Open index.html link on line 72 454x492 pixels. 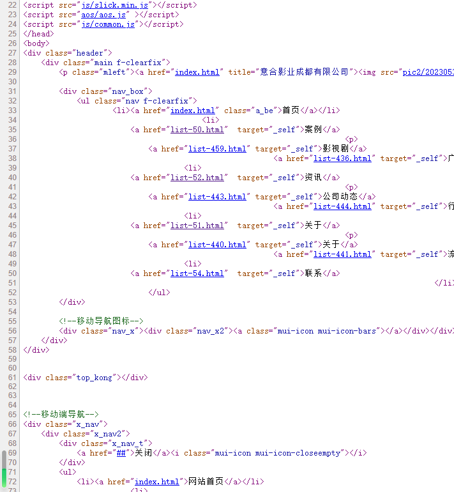pos(156,482)
